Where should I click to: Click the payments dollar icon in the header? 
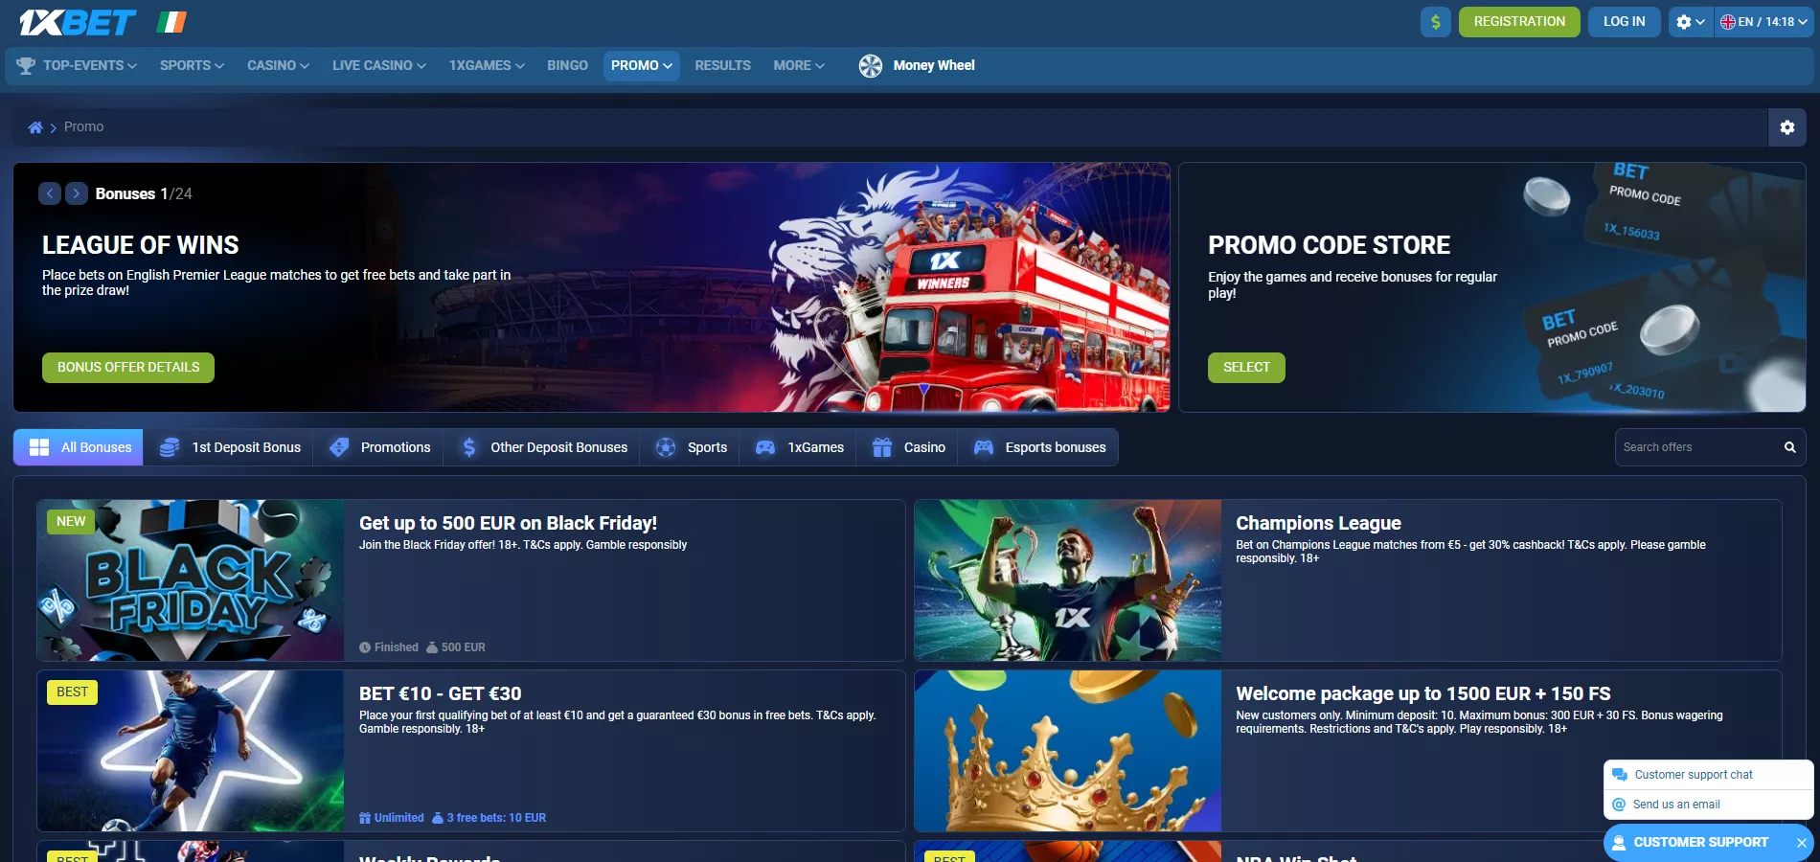pyautogui.click(x=1435, y=20)
